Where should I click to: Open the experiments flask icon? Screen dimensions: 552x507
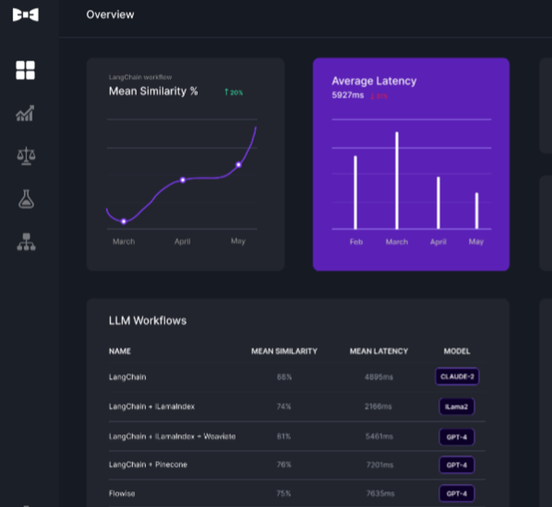point(26,199)
